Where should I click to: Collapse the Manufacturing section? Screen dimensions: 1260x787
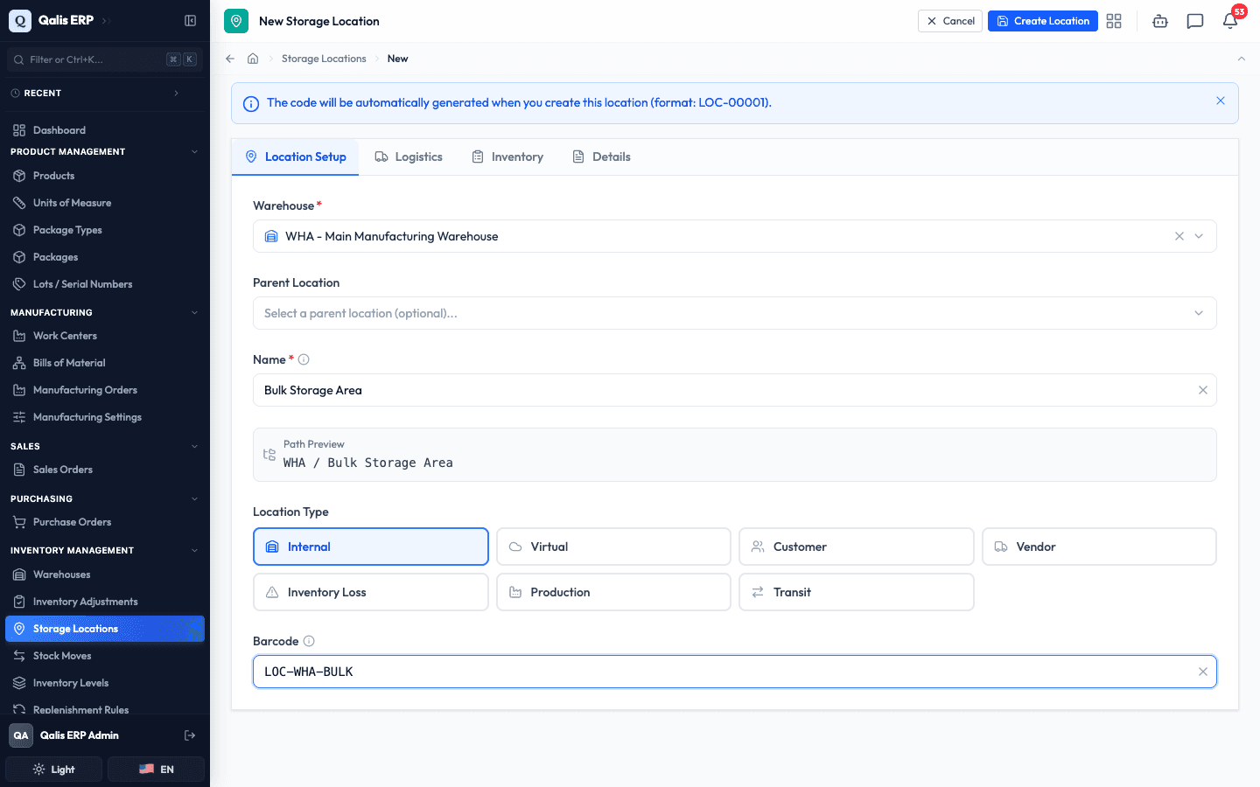tap(194, 312)
